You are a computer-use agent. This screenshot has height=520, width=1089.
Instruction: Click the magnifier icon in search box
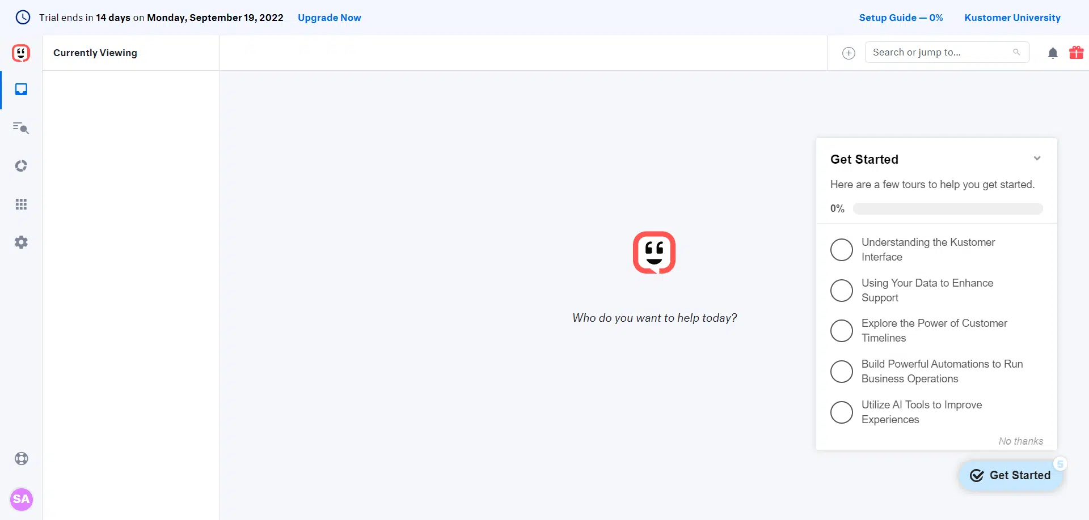coord(1016,52)
